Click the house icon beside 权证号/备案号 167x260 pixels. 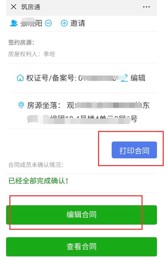click(x=20, y=78)
